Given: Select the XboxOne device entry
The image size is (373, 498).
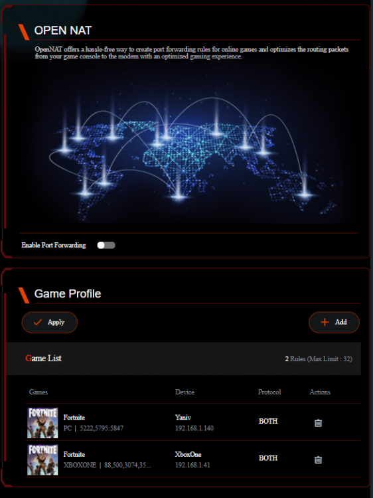Looking at the screenshot, I should (x=192, y=459).
